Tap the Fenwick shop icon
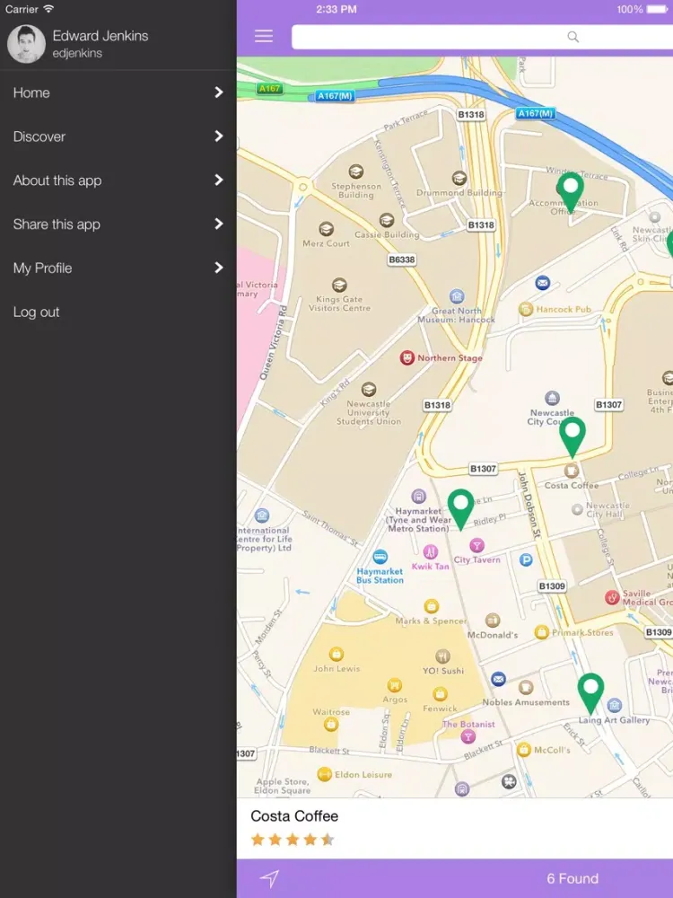The height and width of the screenshot is (898, 673). (440, 694)
